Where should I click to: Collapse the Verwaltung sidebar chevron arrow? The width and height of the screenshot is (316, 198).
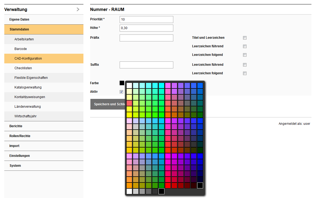point(78,9)
